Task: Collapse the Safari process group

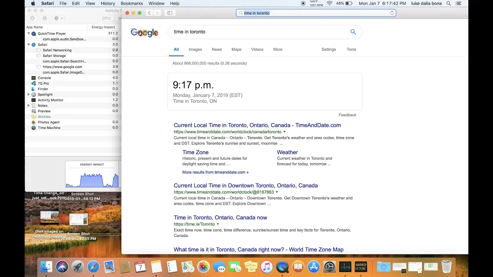Action: (29, 45)
